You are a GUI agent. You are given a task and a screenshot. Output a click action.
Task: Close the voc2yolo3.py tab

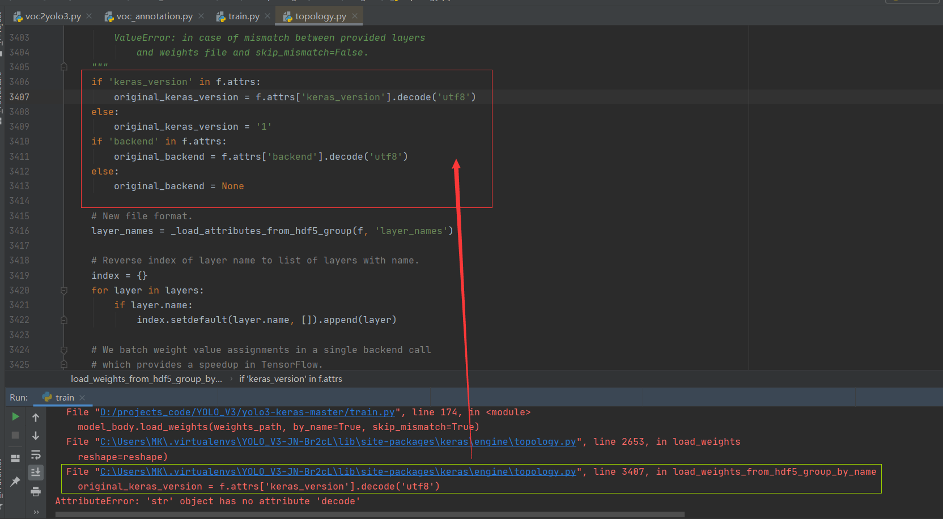coord(88,16)
